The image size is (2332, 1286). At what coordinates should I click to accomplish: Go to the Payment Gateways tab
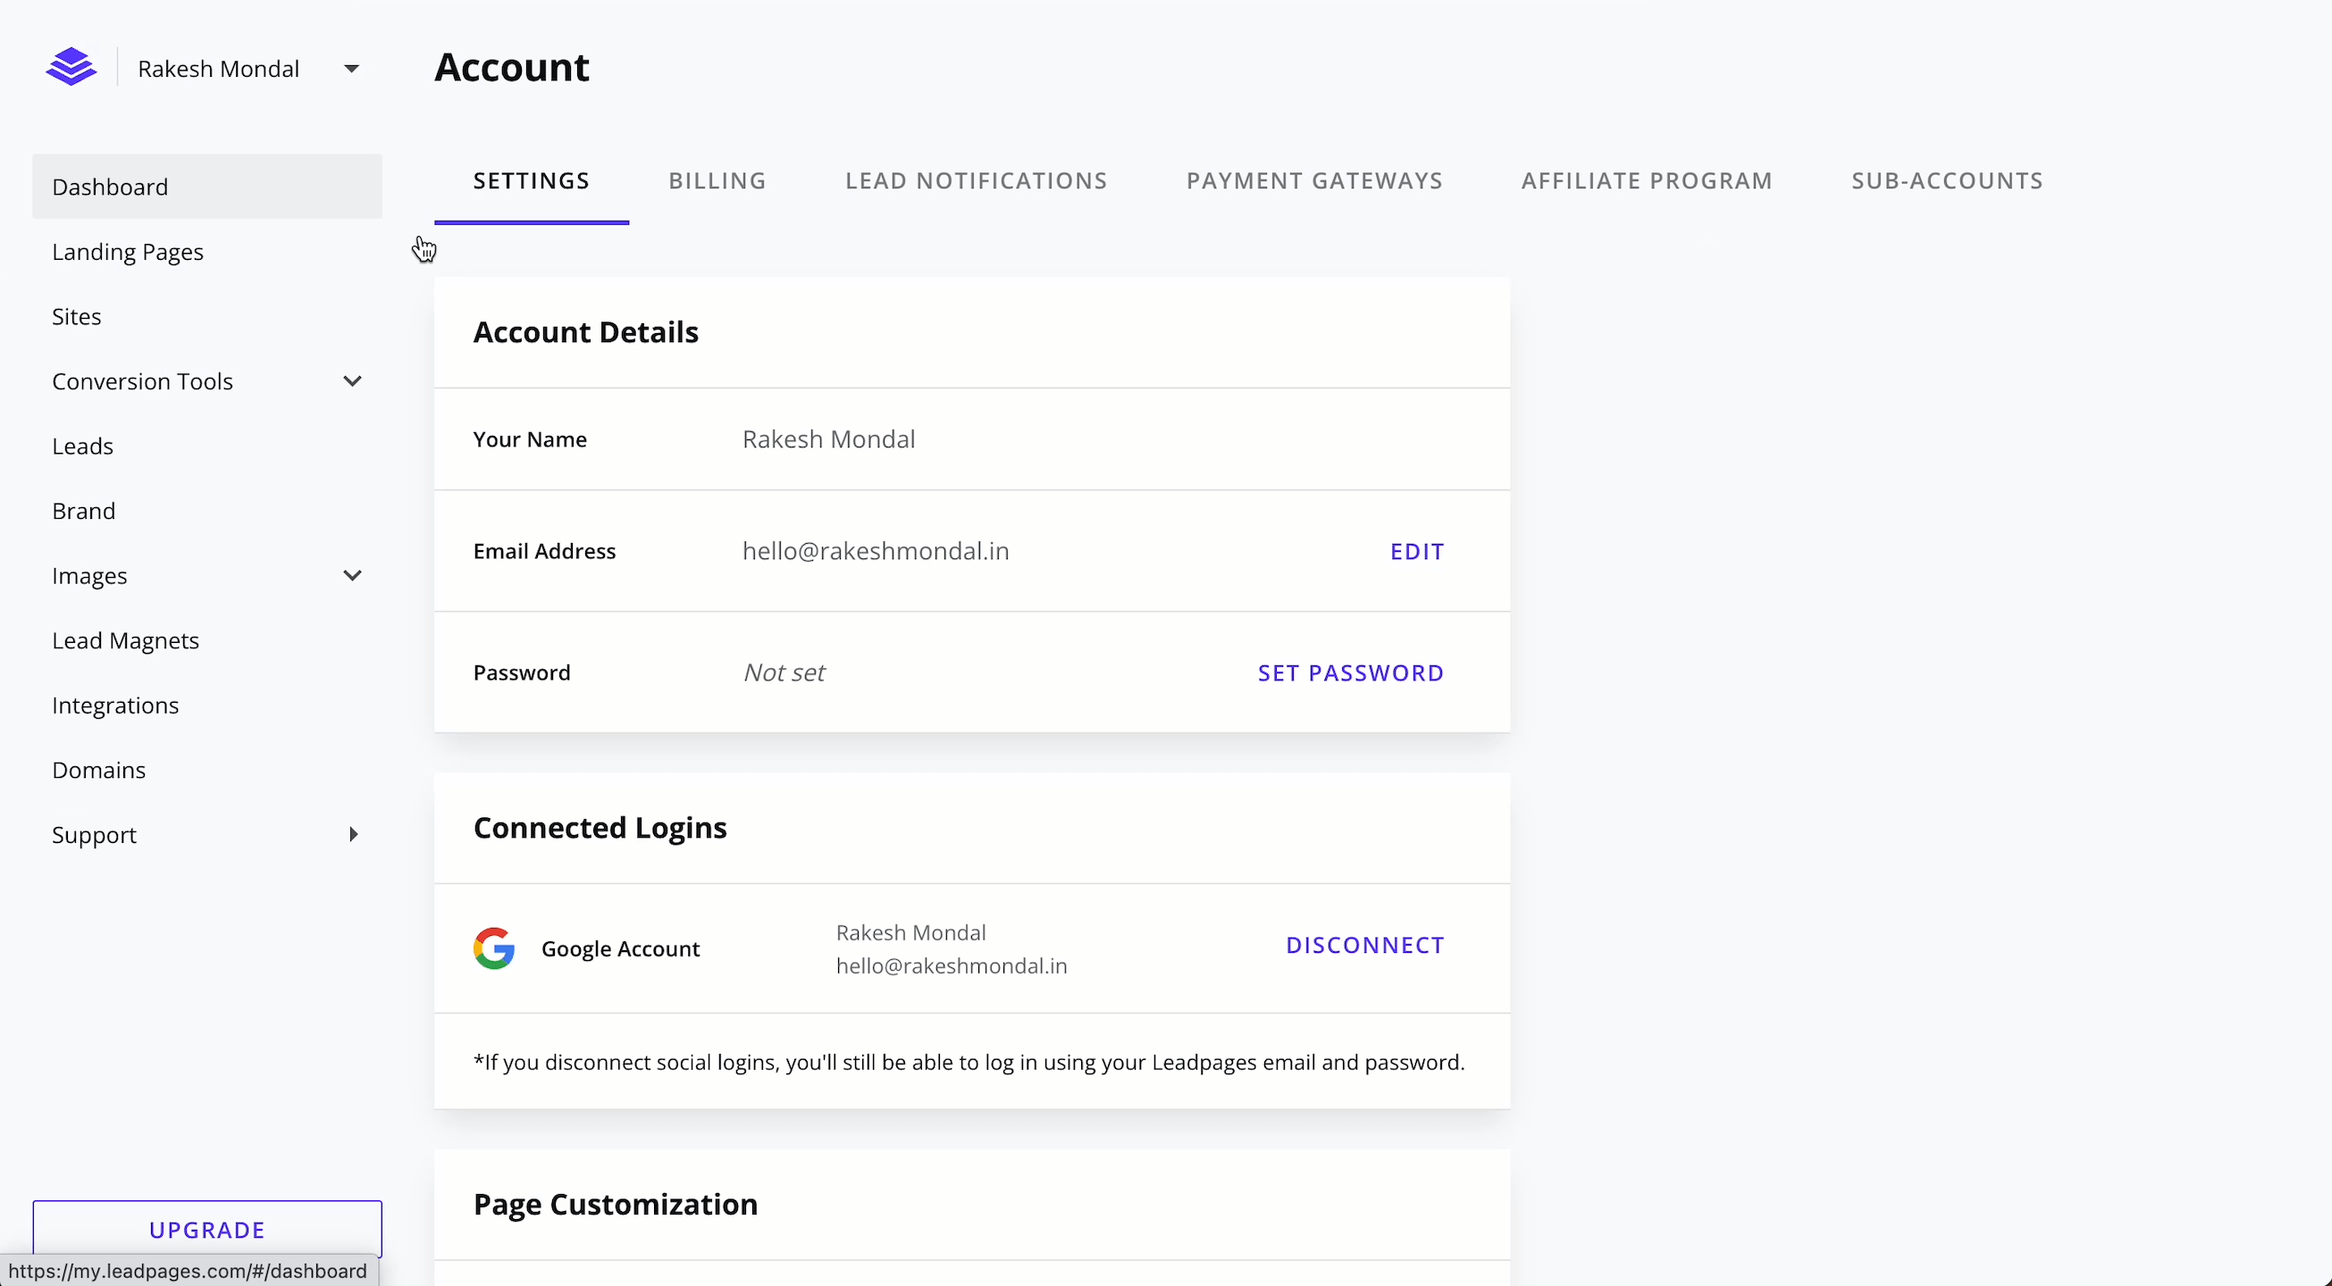(1313, 181)
